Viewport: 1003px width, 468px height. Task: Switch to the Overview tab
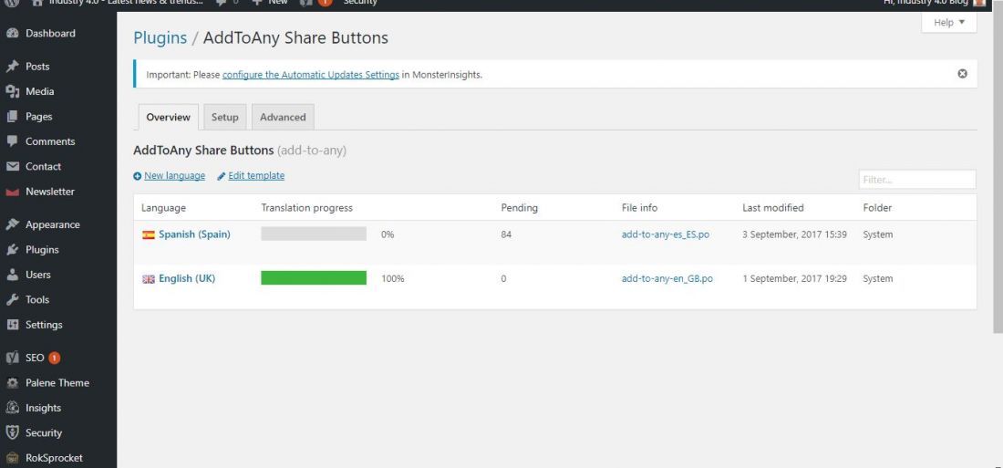tap(169, 117)
